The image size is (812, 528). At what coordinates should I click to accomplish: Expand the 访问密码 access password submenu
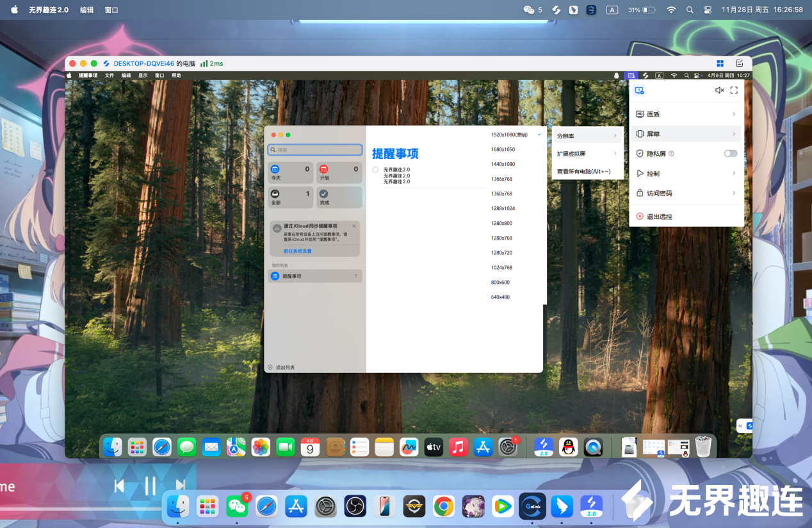click(685, 194)
